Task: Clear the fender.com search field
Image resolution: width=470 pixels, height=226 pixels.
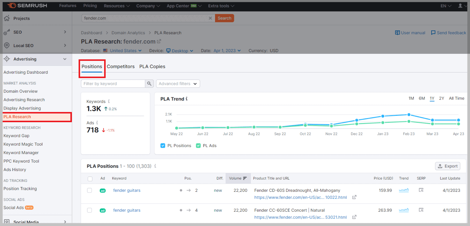Action: pyautogui.click(x=210, y=18)
